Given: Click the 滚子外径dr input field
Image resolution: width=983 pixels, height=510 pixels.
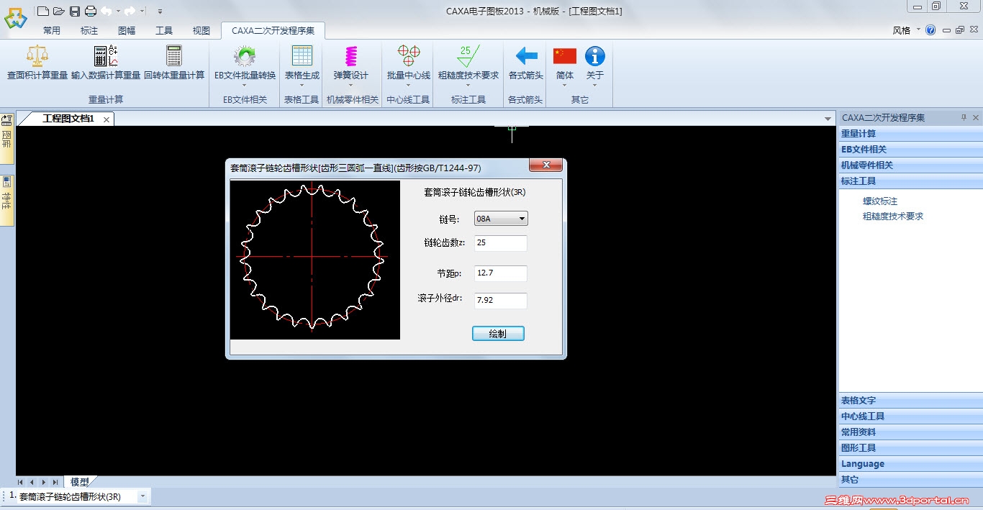Looking at the screenshot, I should click(501, 301).
